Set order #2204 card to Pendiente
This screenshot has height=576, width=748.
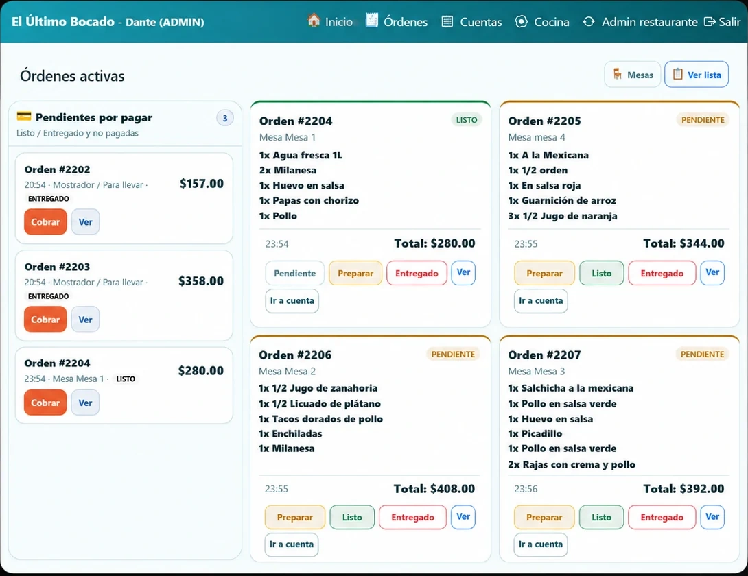tap(295, 273)
